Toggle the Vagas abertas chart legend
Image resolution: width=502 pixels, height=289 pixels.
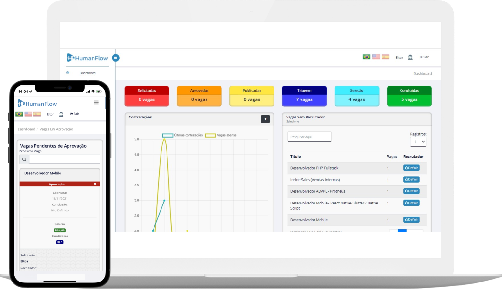pos(221,135)
